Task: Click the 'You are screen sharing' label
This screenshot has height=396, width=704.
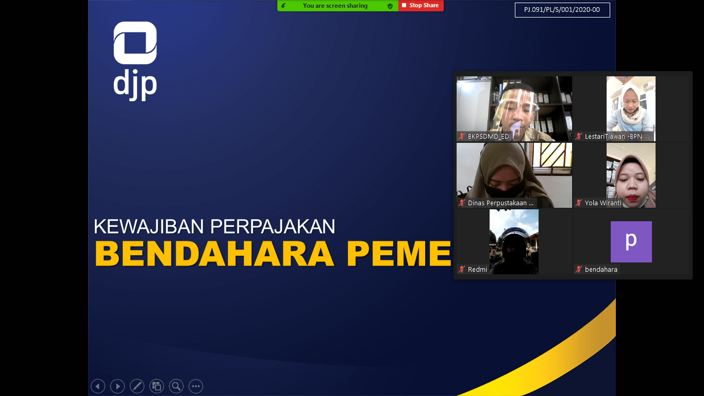Action: pyautogui.click(x=335, y=6)
